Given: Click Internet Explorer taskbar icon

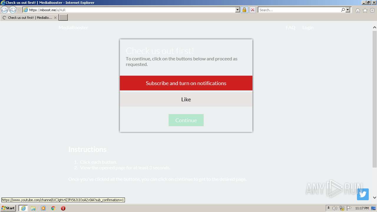Looking at the screenshot, I should [x=23, y=208].
